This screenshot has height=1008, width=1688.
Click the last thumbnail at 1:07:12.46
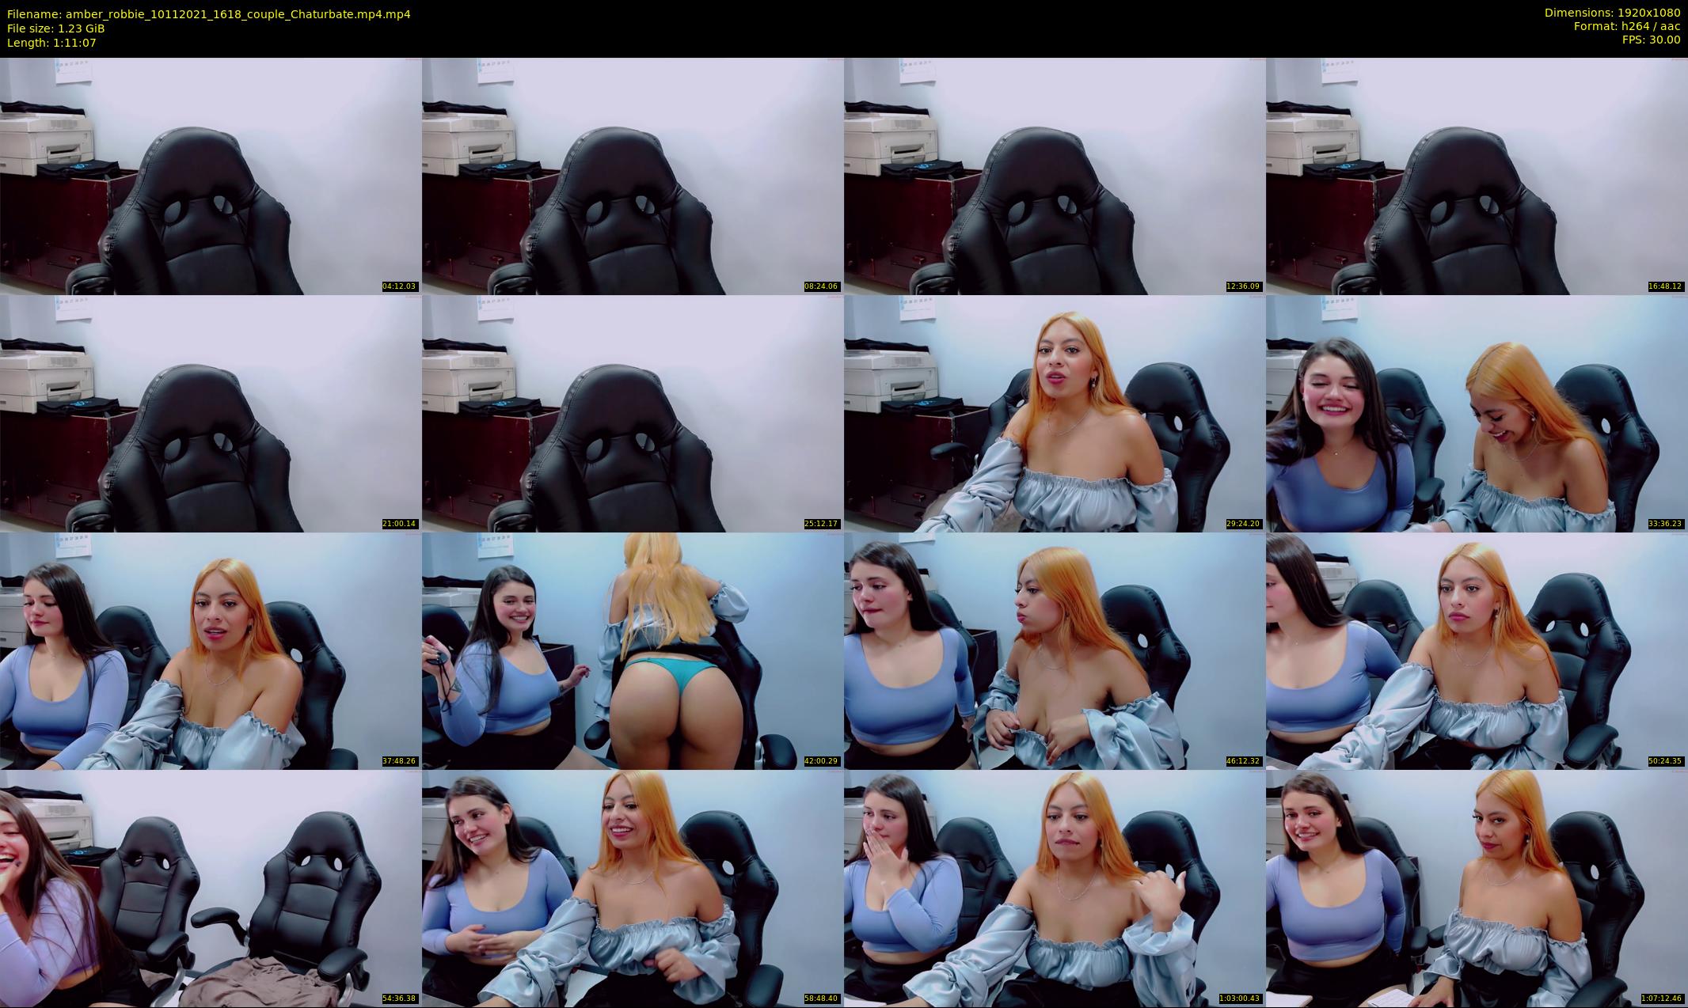point(1477,888)
